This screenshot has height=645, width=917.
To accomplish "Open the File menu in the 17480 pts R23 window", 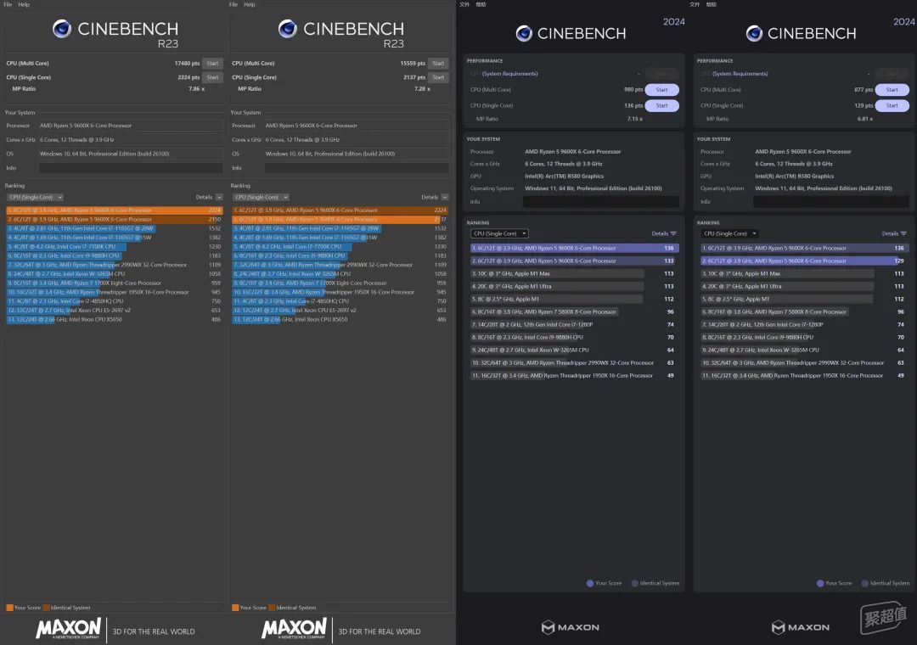I will click(x=8, y=4).
